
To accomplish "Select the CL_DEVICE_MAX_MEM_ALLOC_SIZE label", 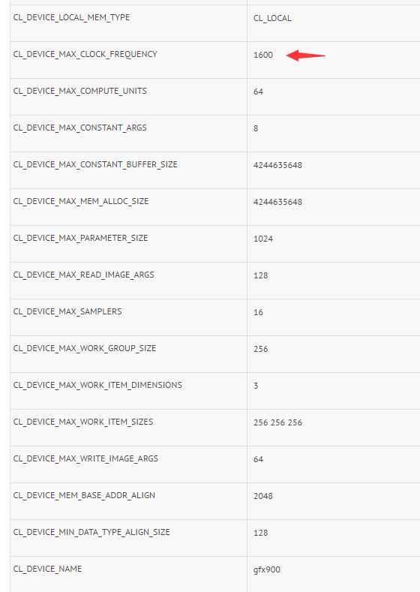I will [81, 202].
